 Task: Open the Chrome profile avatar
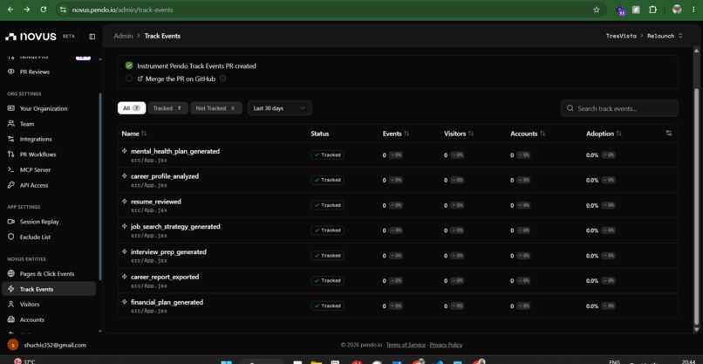pyautogui.click(x=677, y=10)
